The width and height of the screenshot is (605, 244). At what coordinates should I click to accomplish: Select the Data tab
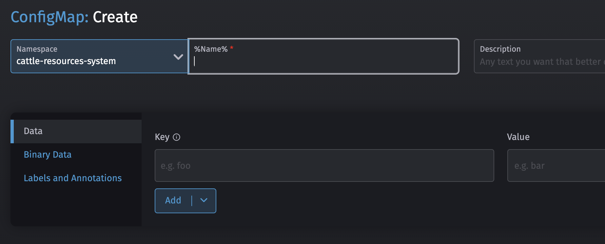(33, 131)
